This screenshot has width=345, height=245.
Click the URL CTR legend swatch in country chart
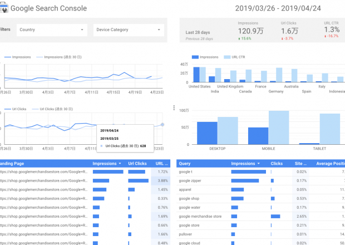pyautogui.click(x=227, y=57)
